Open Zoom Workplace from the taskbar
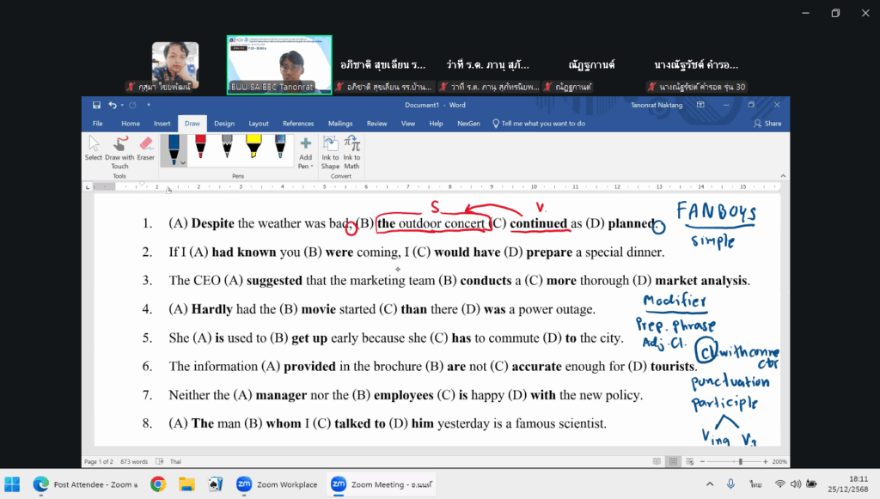The image size is (880, 499). tap(279, 484)
